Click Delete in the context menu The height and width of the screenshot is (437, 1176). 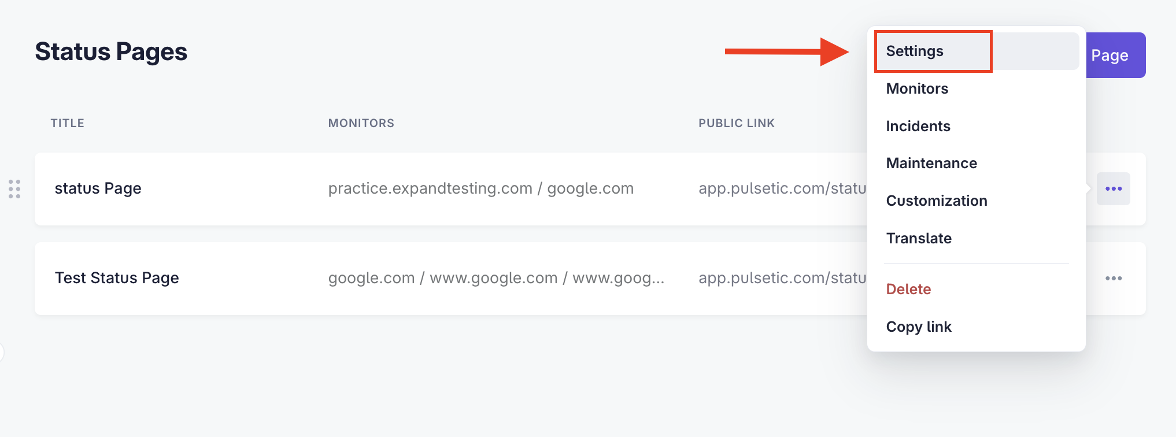[977, 289]
